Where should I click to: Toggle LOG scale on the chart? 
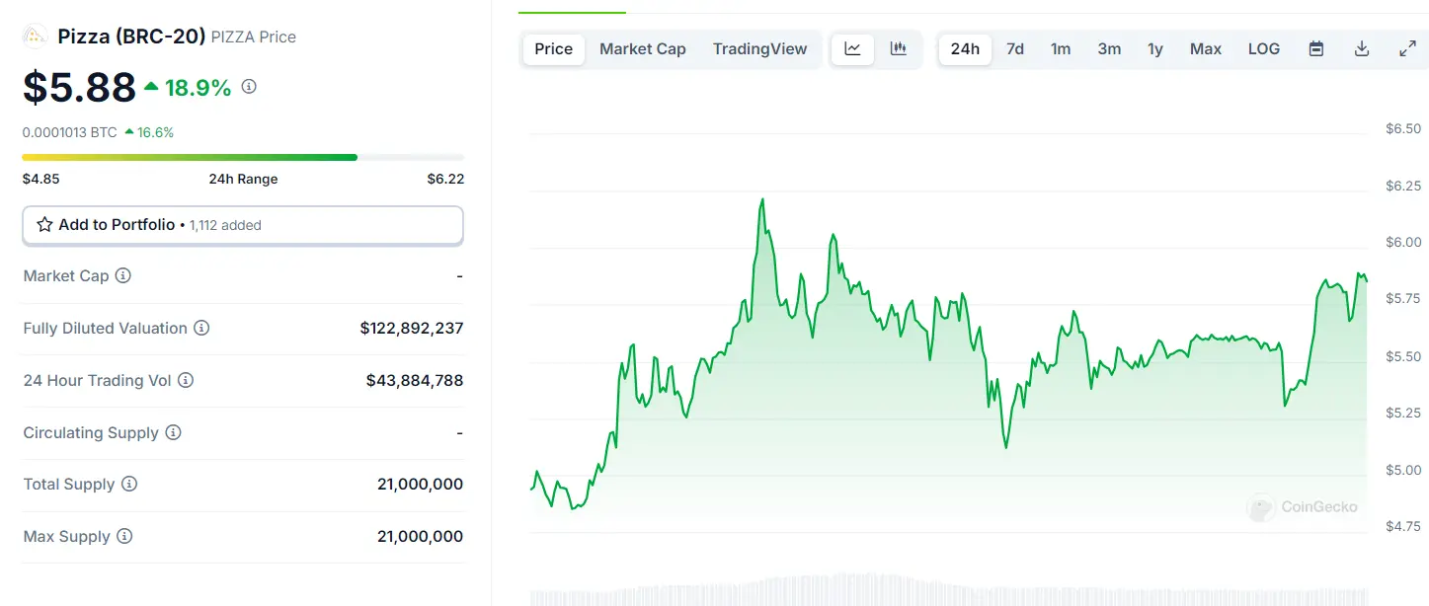pos(1264,48)
